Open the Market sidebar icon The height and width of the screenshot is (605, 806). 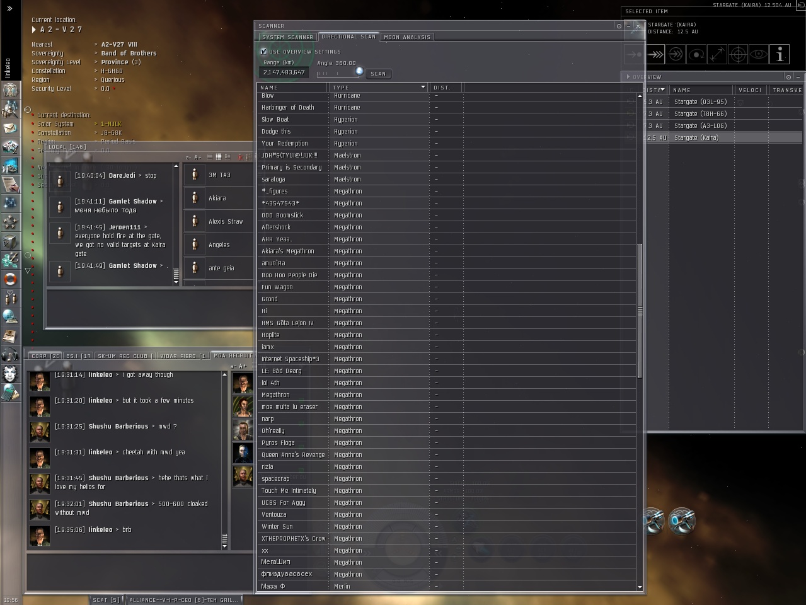(x=10, y=165)
